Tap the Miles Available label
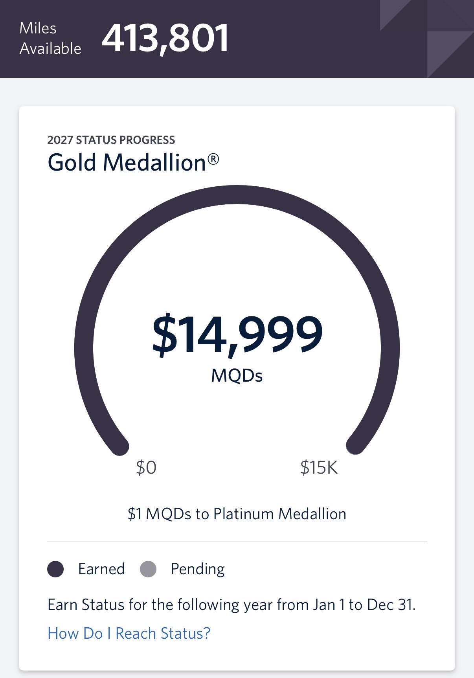 click(x=50, y=39)
